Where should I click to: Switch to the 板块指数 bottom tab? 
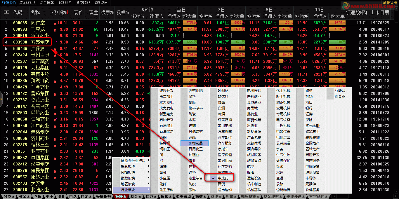pos(103,196)
